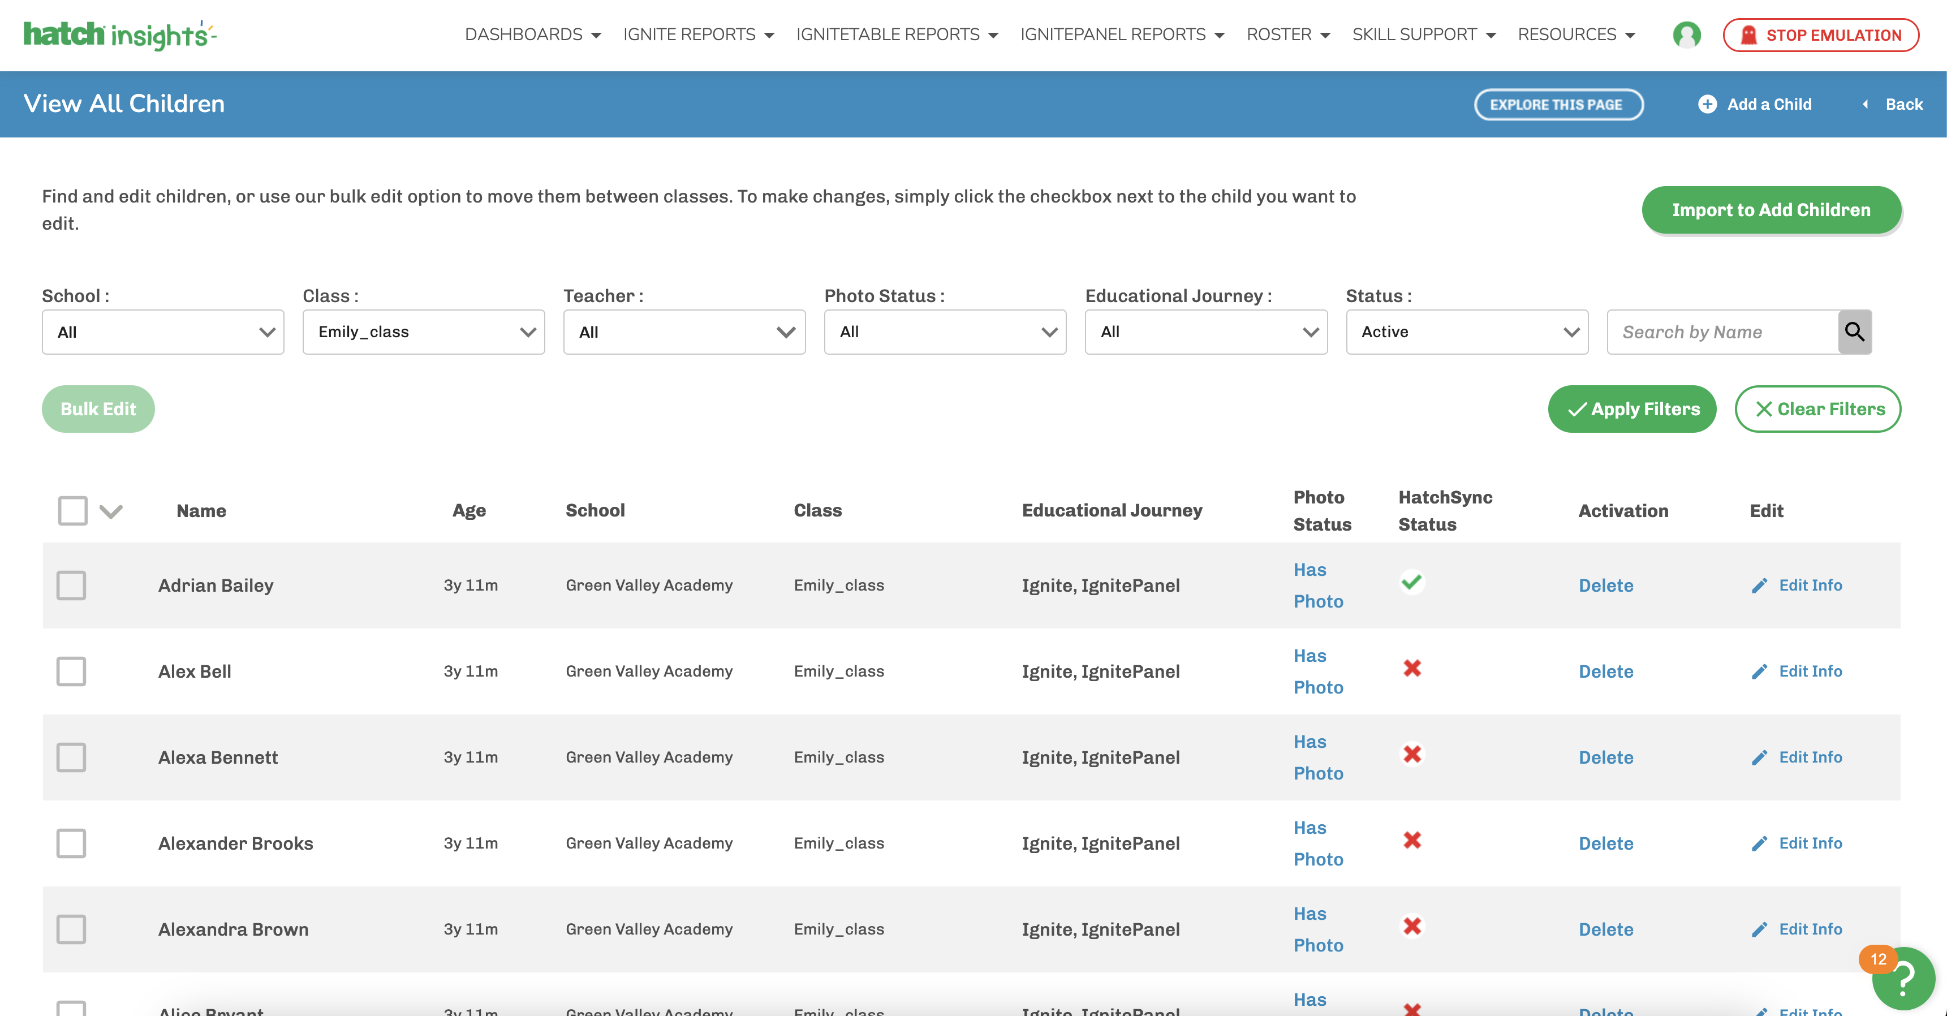The image size is (1947, 1016).
Task: Open the Photo Status filter dropdown
Action: (945, 332)
